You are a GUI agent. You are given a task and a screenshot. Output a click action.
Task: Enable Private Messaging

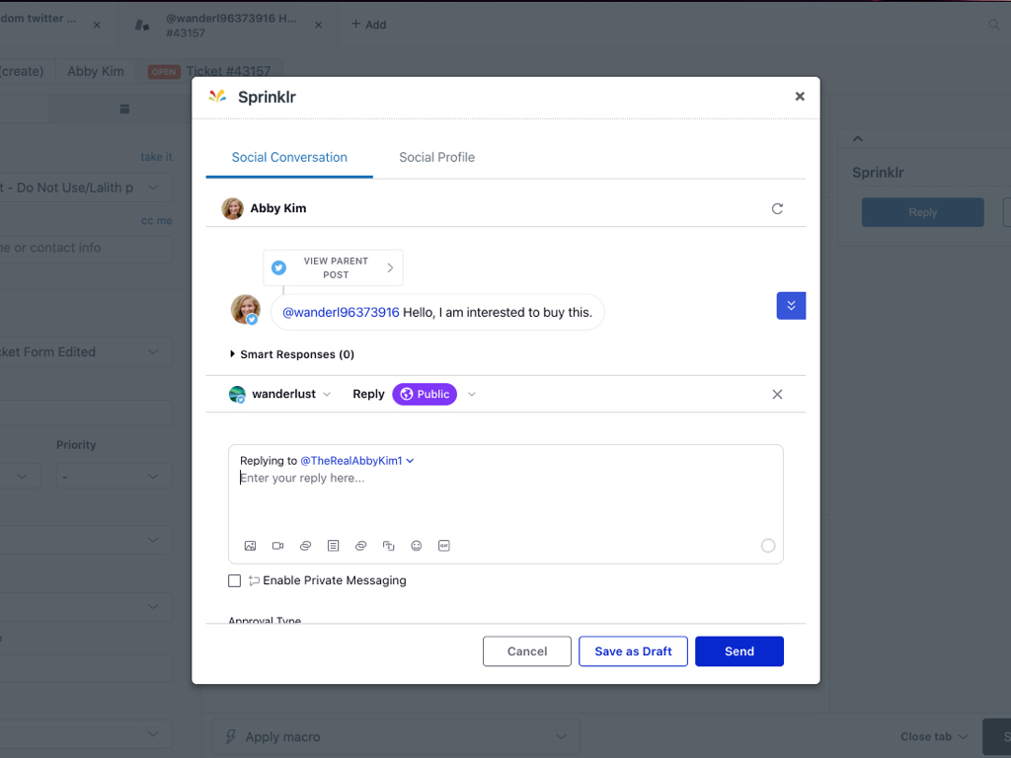click(x=234, y=580)
